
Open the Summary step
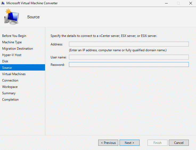coord(9,93)
